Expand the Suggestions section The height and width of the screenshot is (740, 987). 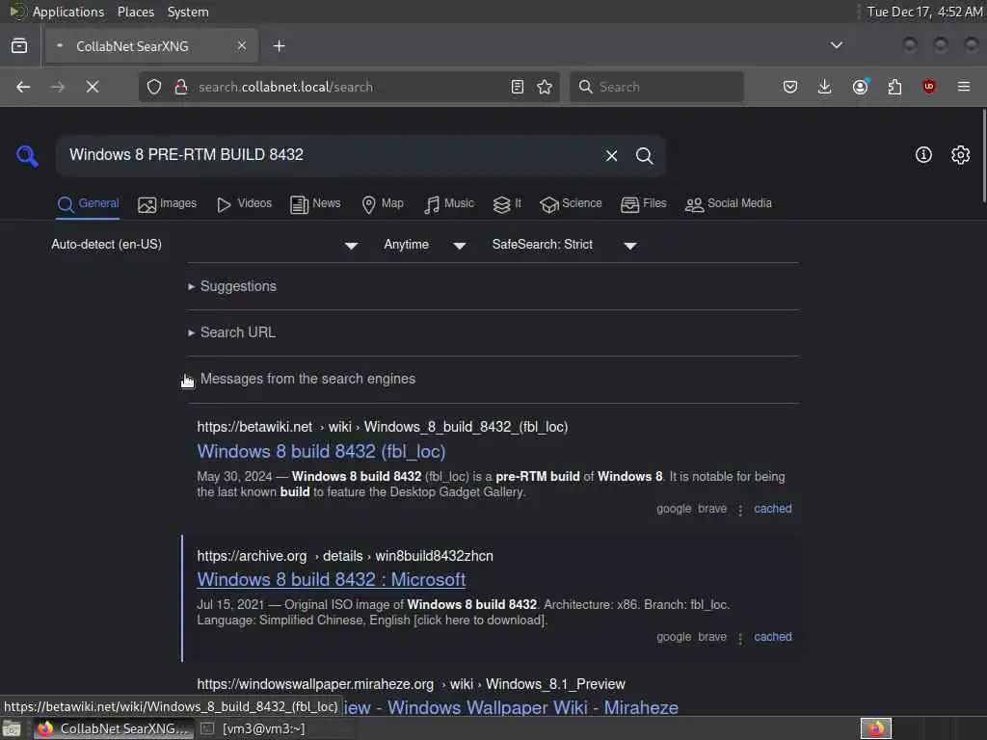pos(231,286)
